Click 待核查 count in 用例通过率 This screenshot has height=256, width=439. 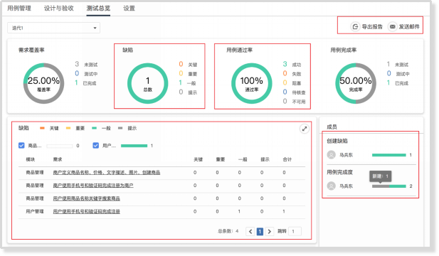click(x=285, y=92)
